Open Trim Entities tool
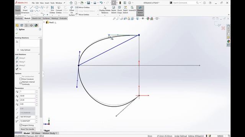This screenshot has height=137, width=245. point(52,10)
